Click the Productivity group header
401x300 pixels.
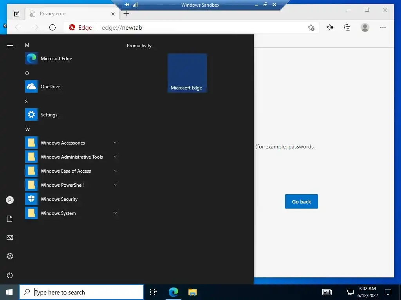(139, 46)
